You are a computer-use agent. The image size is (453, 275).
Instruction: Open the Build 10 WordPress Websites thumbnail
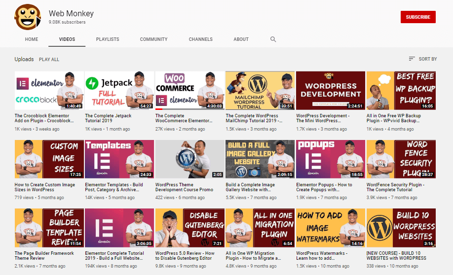tap(401, 228)
